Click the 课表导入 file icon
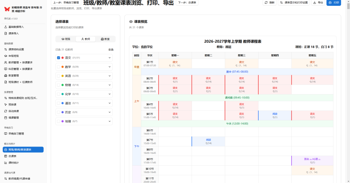This screenshot has height=183, width=350. point(6,33)
